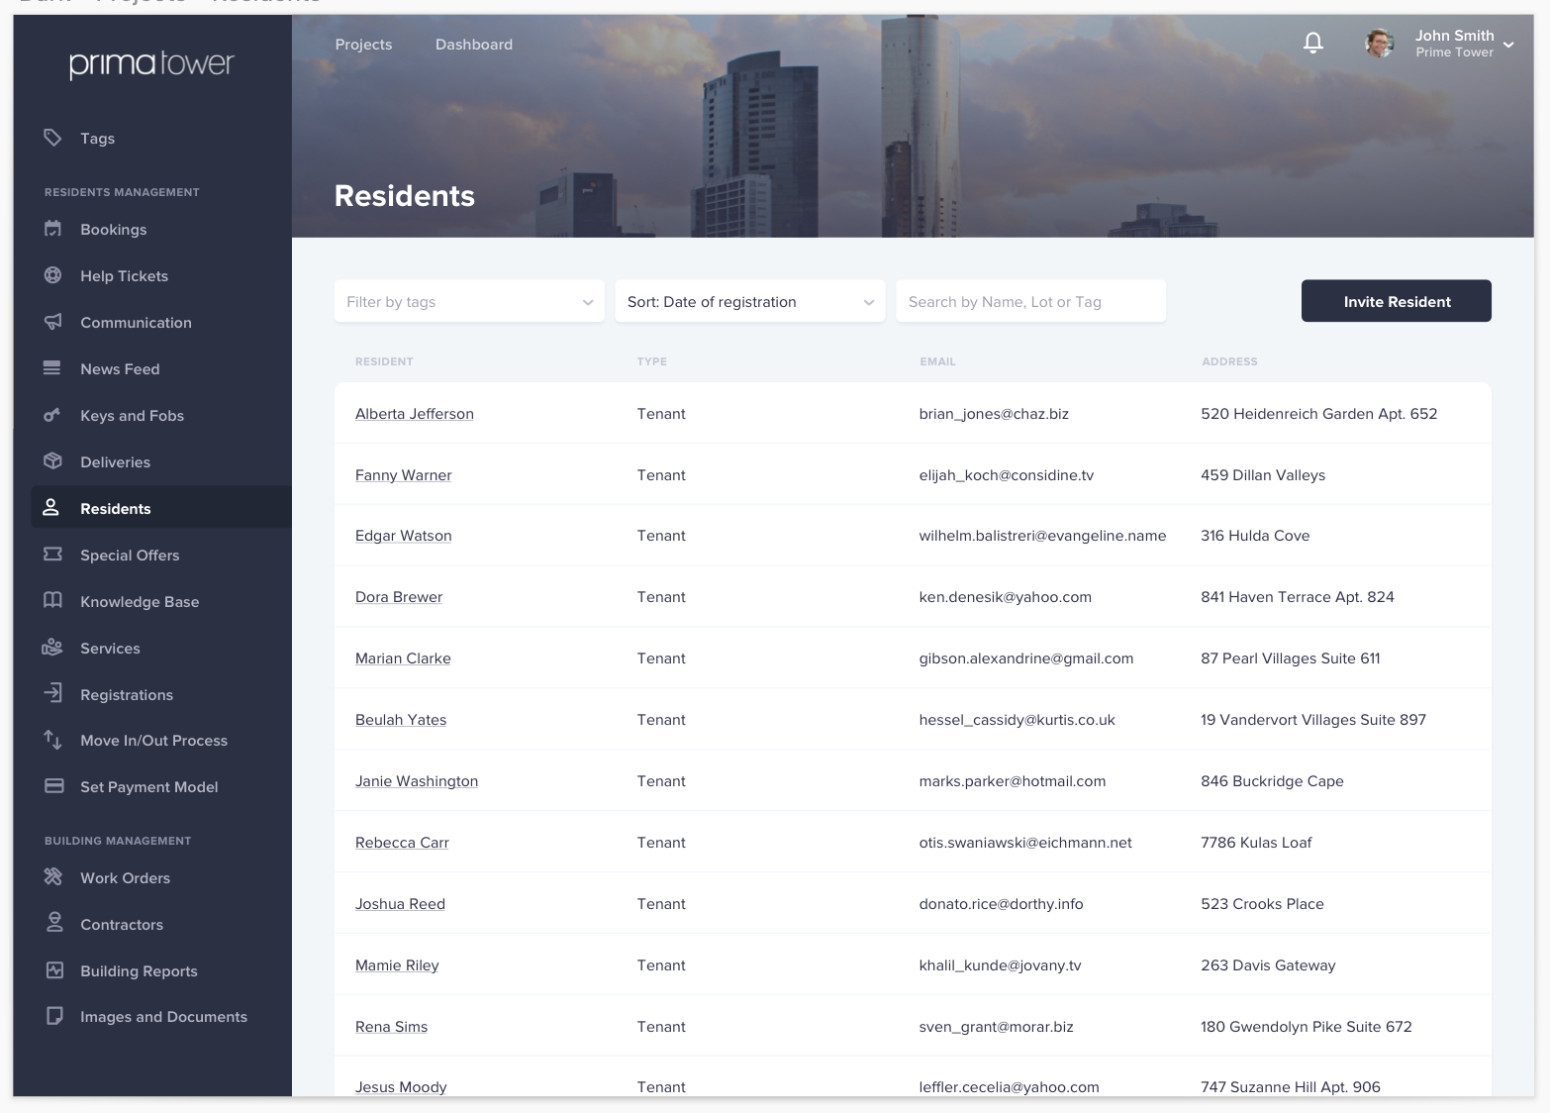This screenshot has width=1550, height=1113.
Task: Click the Images and Documents icon
Action: (x=54, y=1016)
